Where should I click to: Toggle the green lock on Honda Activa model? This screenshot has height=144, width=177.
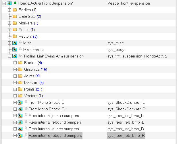point(15,3)
